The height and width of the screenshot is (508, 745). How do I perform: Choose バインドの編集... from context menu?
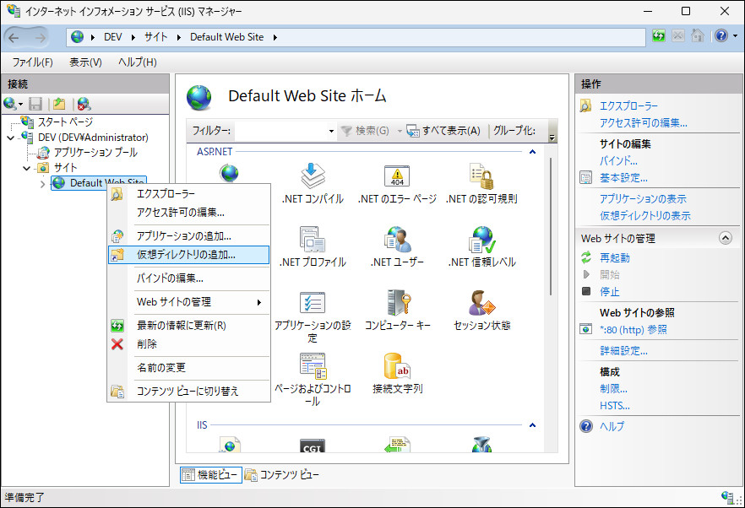coord(188,278)
